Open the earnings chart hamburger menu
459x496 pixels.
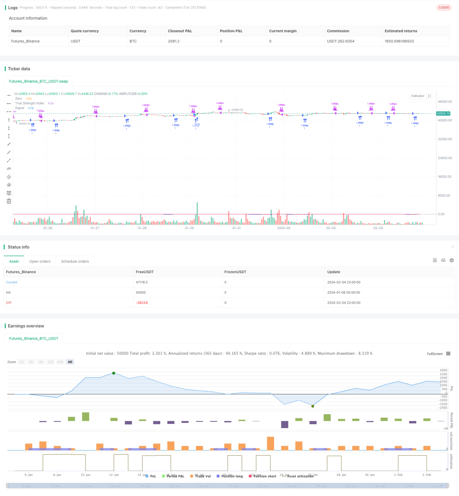[448, 353]
